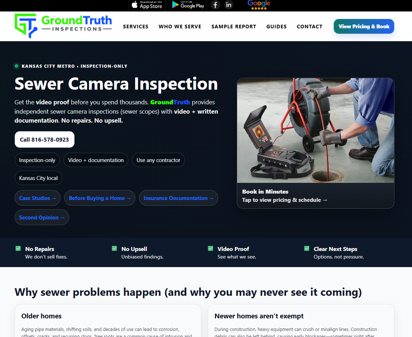
Task: Click the No Upsell label
Action: [134, 249]
